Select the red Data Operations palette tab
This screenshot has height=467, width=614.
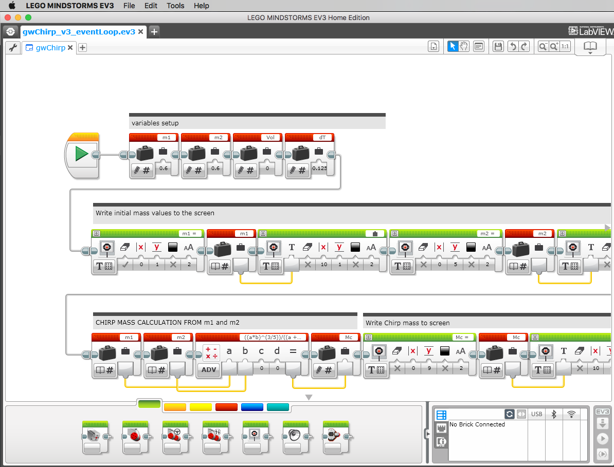(x=226, y=407)
